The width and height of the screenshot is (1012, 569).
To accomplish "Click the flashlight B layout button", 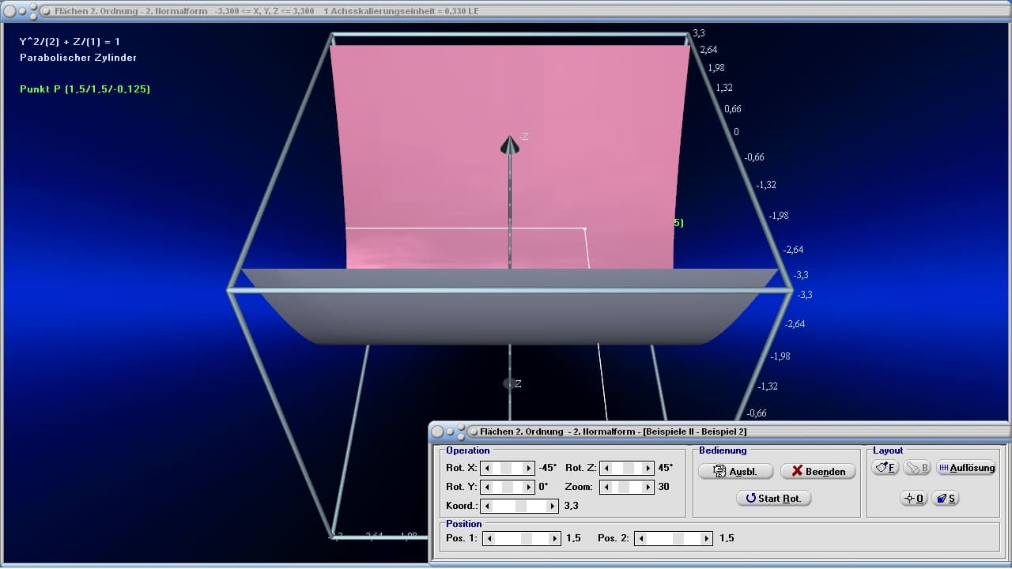I will [x=917, y=467].
